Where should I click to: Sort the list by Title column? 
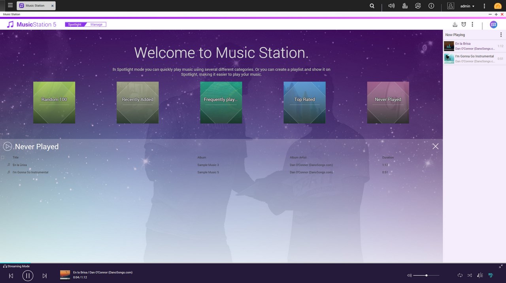coord(15,157)
